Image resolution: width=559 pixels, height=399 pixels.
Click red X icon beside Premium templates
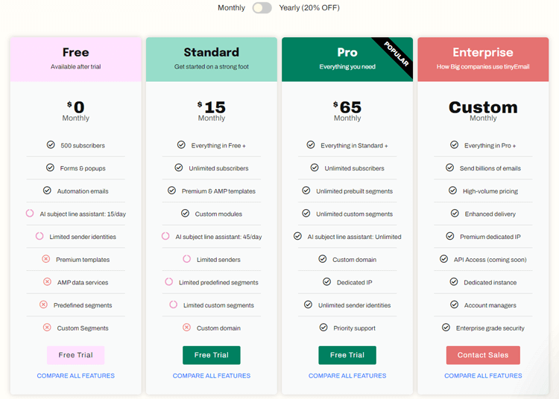46,259
